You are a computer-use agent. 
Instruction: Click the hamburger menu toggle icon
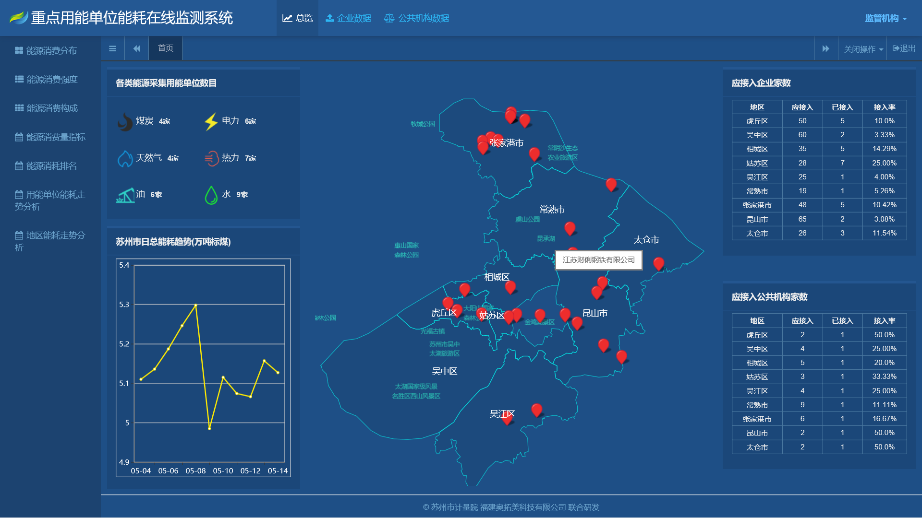112,48
